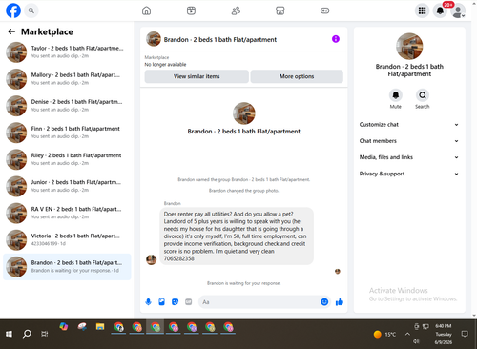This screenshot has width=477, height=349.
Task: Open Task View on taskbar
Action: [x=45, y=334]
